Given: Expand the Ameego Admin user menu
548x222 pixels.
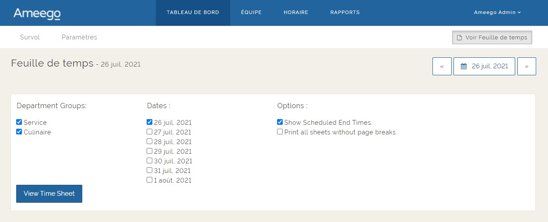Looking at the screenshot, I should 497,12.
